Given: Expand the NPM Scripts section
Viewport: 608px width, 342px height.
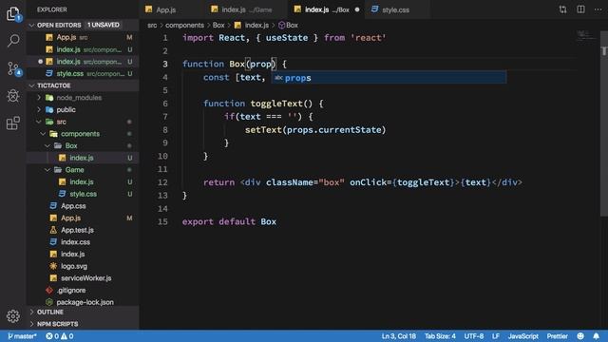Looking at the screenshot, I should coord(83,324).
